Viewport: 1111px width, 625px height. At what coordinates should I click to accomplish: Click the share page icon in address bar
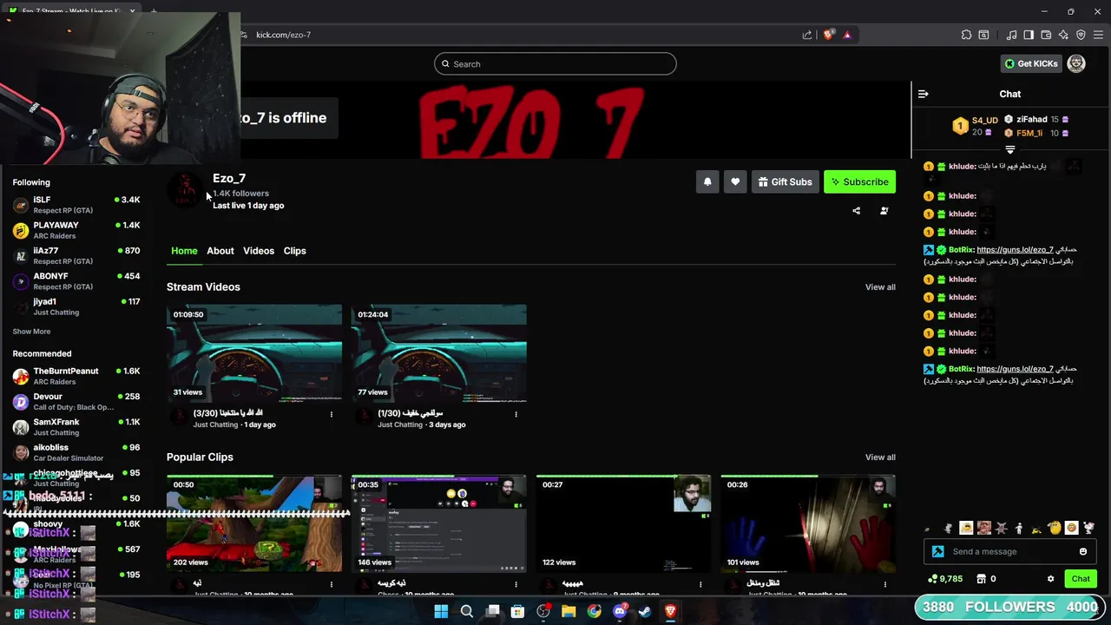point(807,35)
